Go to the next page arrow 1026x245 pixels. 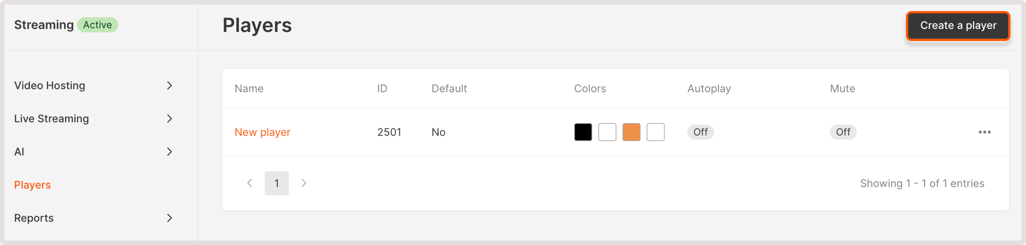click(x=303, y=183)
